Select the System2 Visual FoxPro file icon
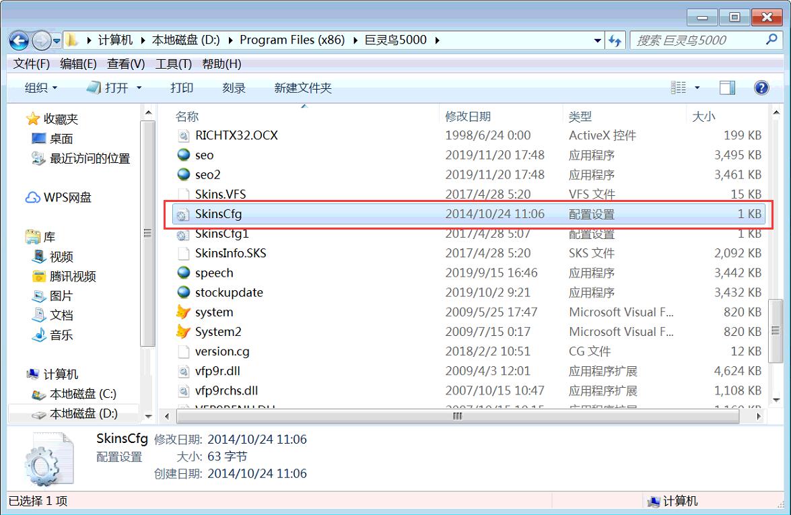 click(x=184, y=332)
